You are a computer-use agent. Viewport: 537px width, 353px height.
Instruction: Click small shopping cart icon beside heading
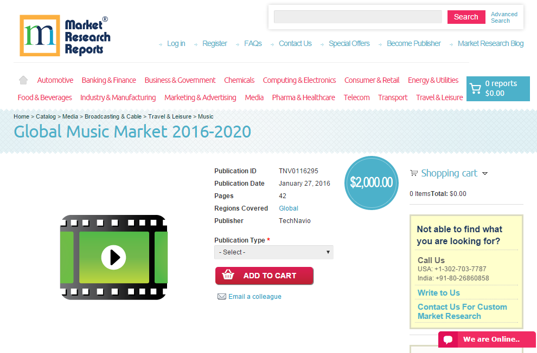point(414,173)
